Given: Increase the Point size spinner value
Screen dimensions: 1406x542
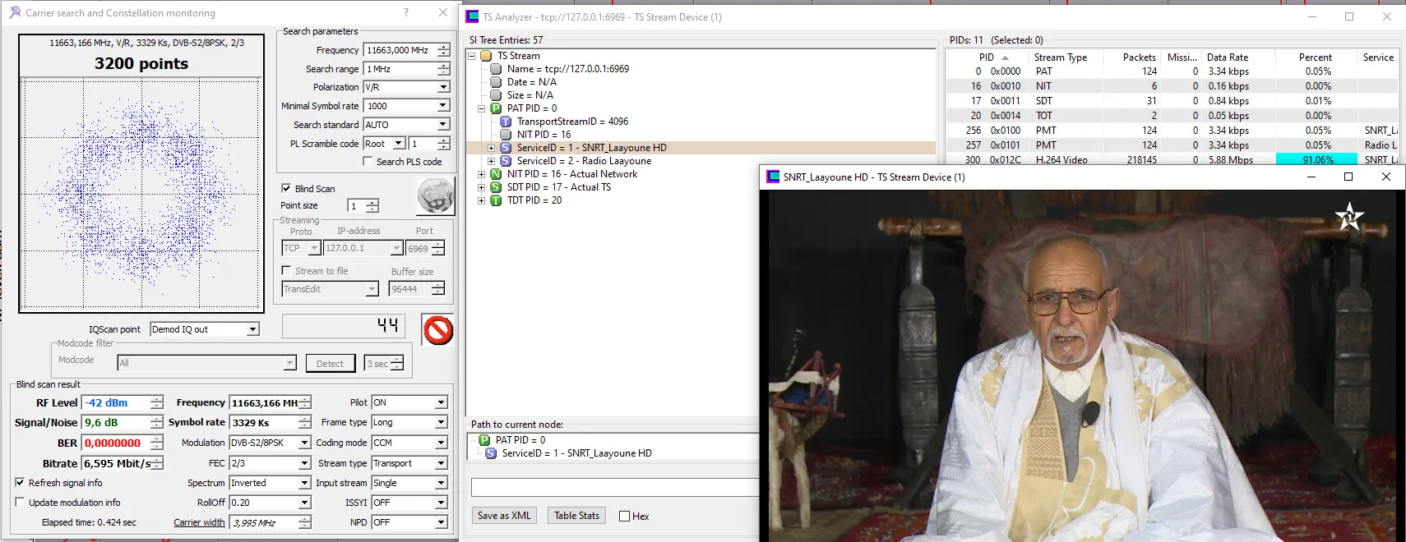Looking at the screenshot, I should coord(372,202).
